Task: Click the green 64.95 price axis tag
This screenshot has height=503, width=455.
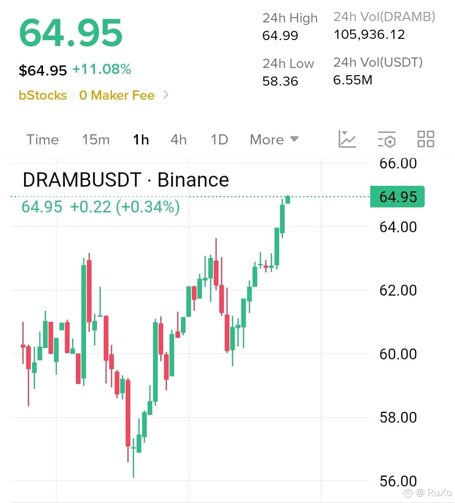Action: (x=397, y=197)
